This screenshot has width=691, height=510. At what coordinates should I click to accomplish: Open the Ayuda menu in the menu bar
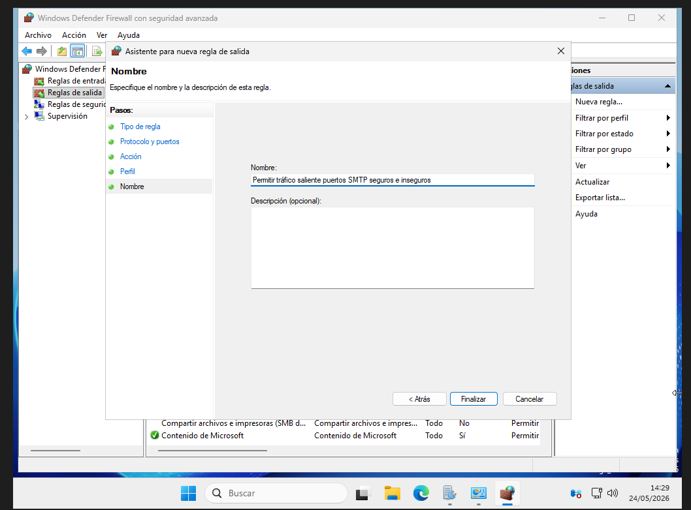click(128, 35)
